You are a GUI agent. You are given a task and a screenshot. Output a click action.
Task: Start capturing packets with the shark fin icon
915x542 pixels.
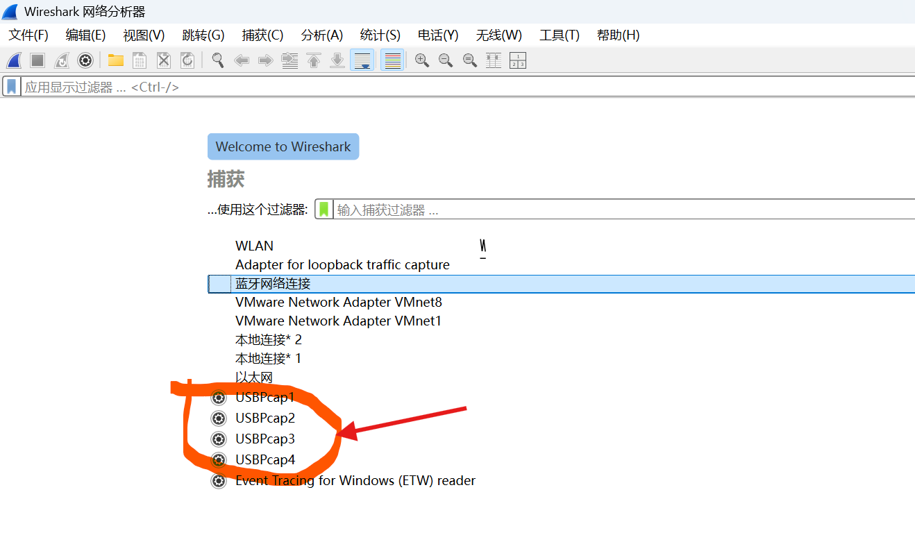[x=14, y=60]
